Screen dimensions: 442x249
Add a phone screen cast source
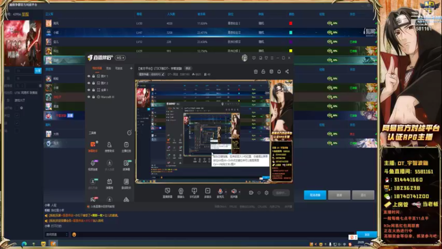point(194,193)
